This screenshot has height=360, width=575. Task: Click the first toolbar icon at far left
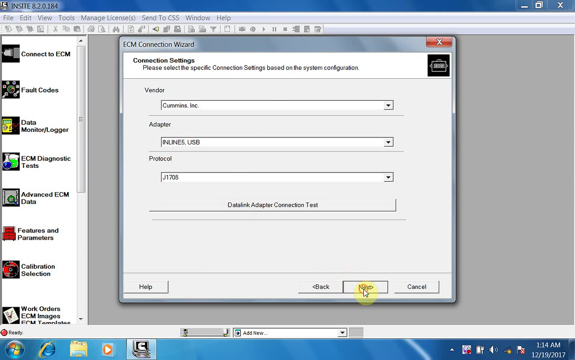pyautogui.click(x=8, y=29)
